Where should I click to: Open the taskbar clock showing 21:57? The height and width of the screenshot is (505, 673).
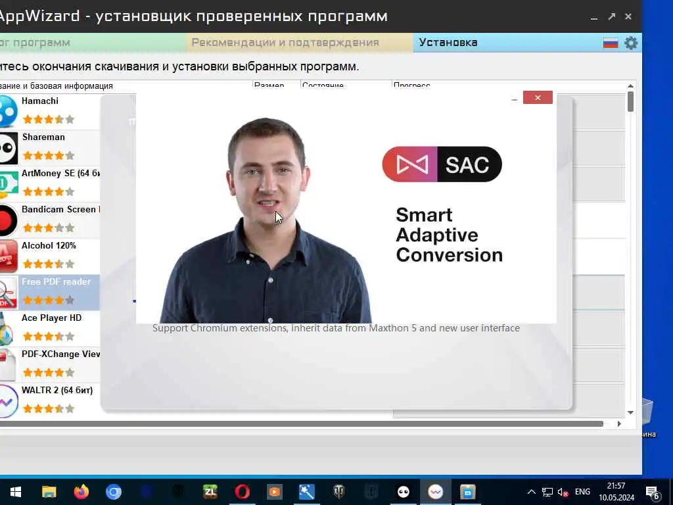click(616, 492)
